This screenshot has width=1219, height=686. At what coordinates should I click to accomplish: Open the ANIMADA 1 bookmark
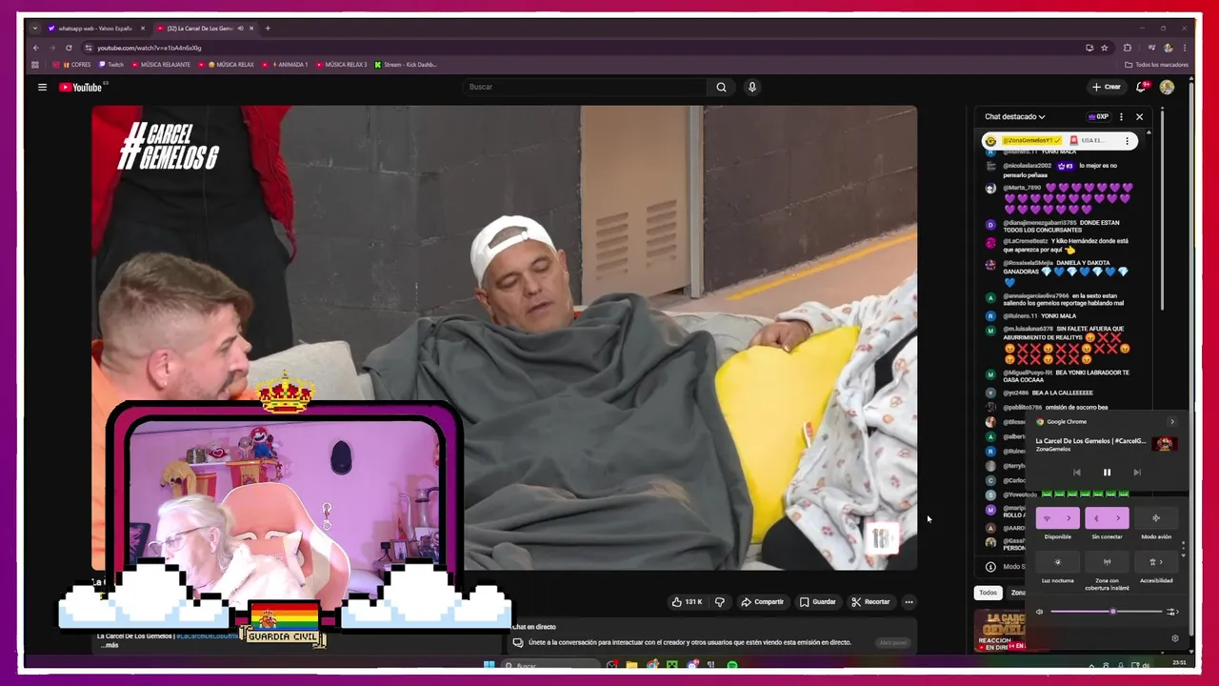pyautogui.click(x=286, y=65)
